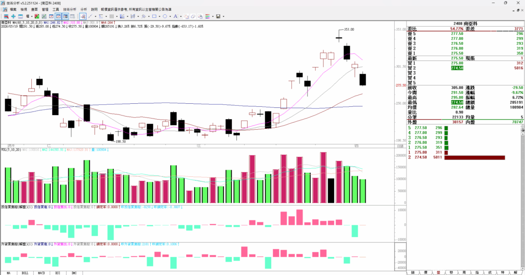This screenshot has width=525, height=275.
Task: Toggle the highlighted drawing mode toolbar button
Action: pos(83,16)
